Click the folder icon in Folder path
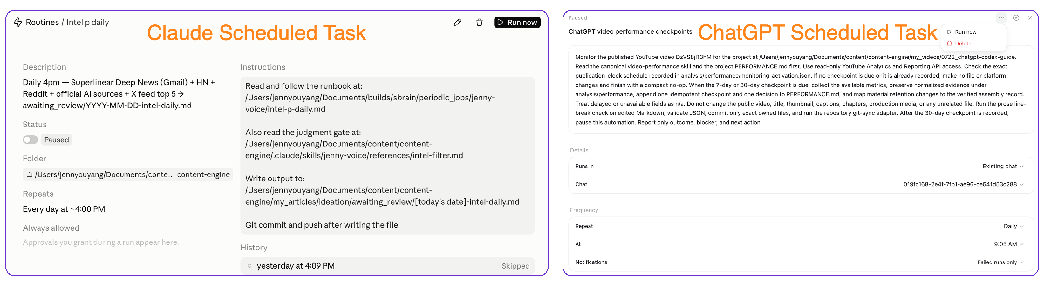Image resolution: width=1044 pixels, height=286 pixels. coord(30,174)
